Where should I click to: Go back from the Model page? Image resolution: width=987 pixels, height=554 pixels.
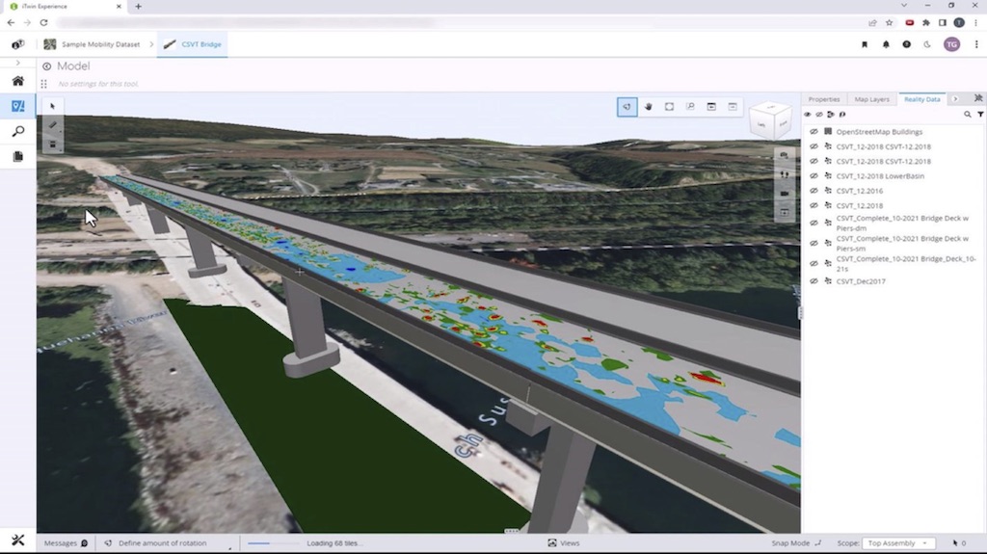pos(46,66)
